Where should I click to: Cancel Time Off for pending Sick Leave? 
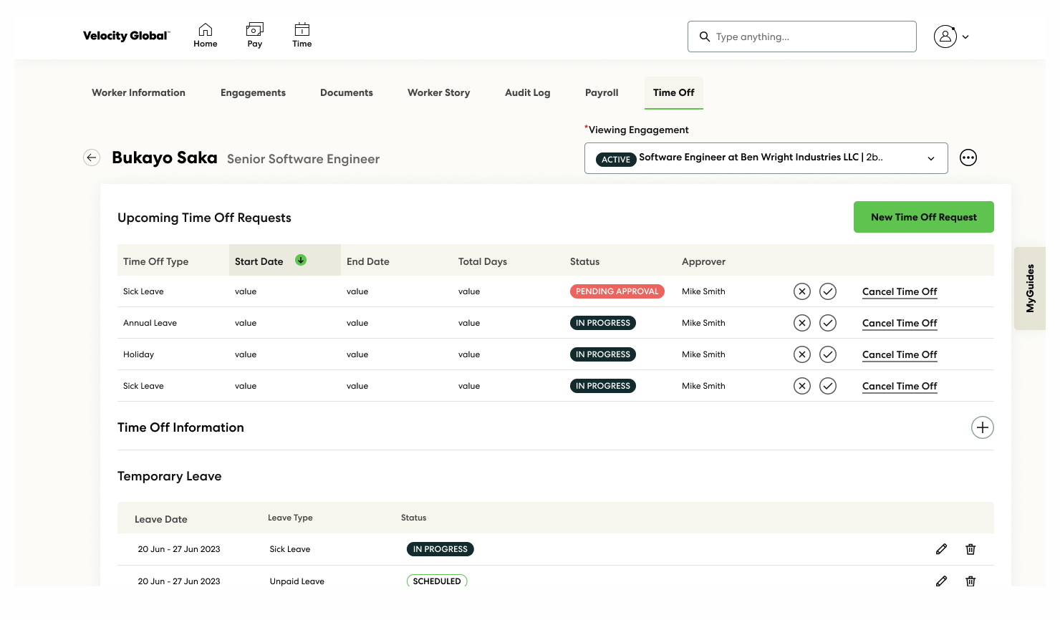click(x=900, y=291)
